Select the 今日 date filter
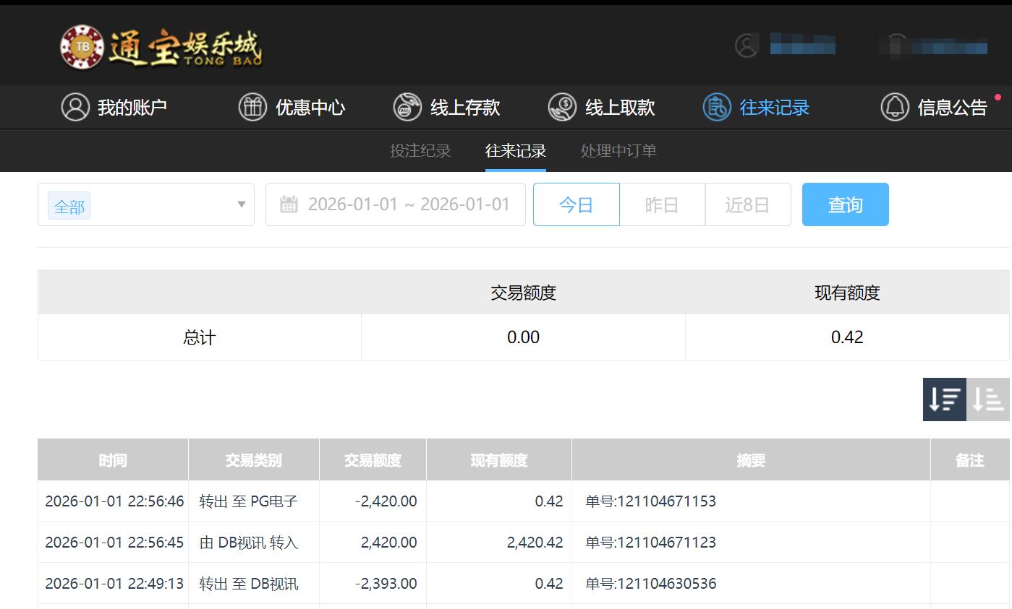1012x609 pixels. (x=576, y=204)
